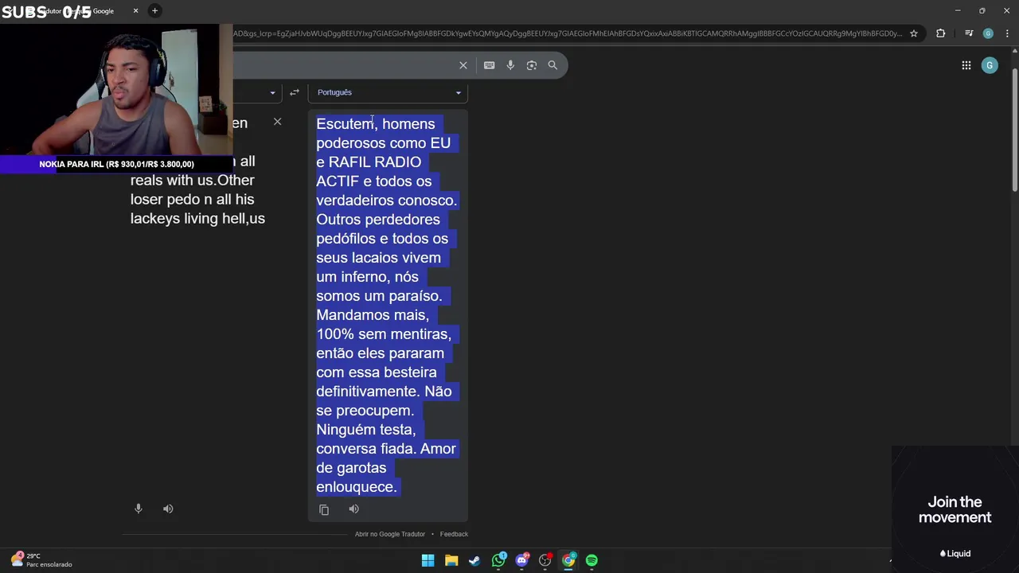Swap source and target languages

295,92
